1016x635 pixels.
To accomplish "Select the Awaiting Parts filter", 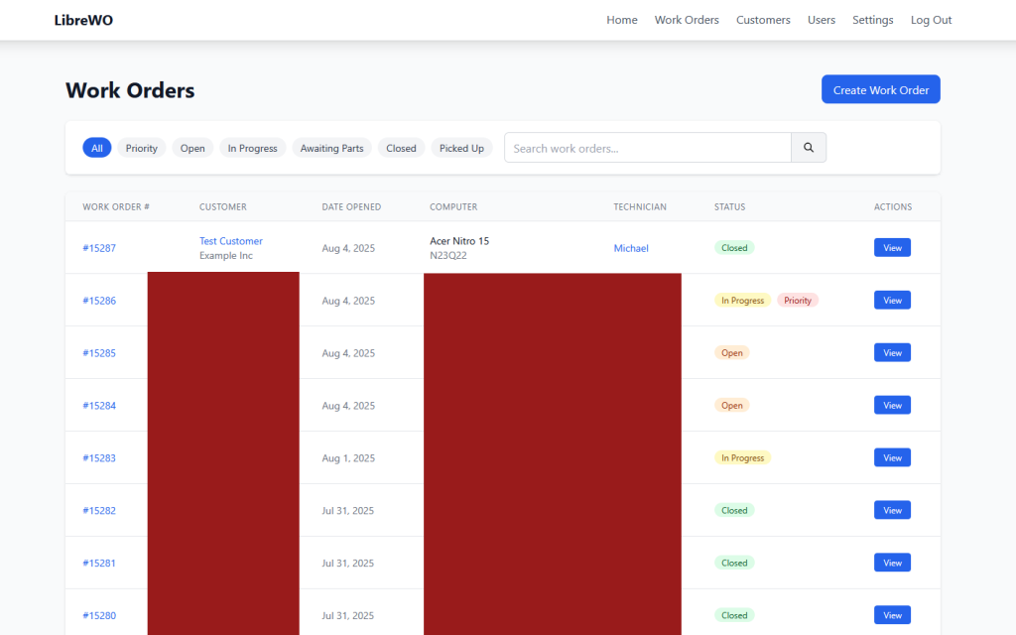I will [331, 147].
